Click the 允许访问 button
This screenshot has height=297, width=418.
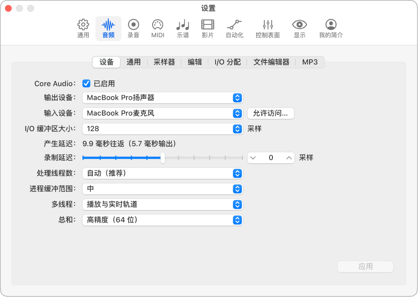click(270, 113)
